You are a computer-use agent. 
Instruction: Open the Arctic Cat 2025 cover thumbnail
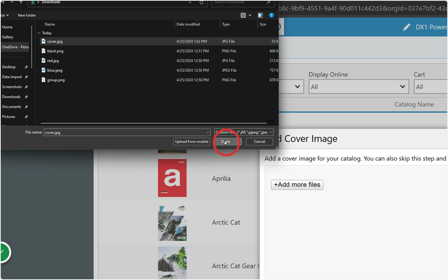(x=172, y=223)
